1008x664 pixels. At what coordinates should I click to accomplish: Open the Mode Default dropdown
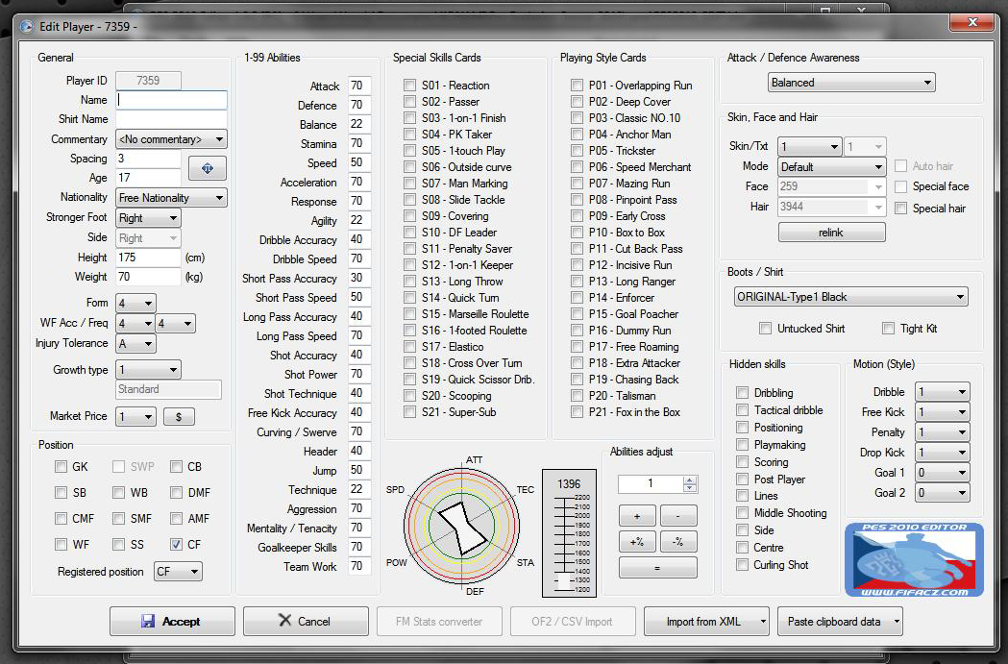pos(832,167)
